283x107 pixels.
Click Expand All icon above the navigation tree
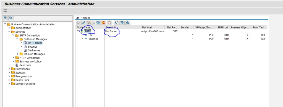[5, 18]
